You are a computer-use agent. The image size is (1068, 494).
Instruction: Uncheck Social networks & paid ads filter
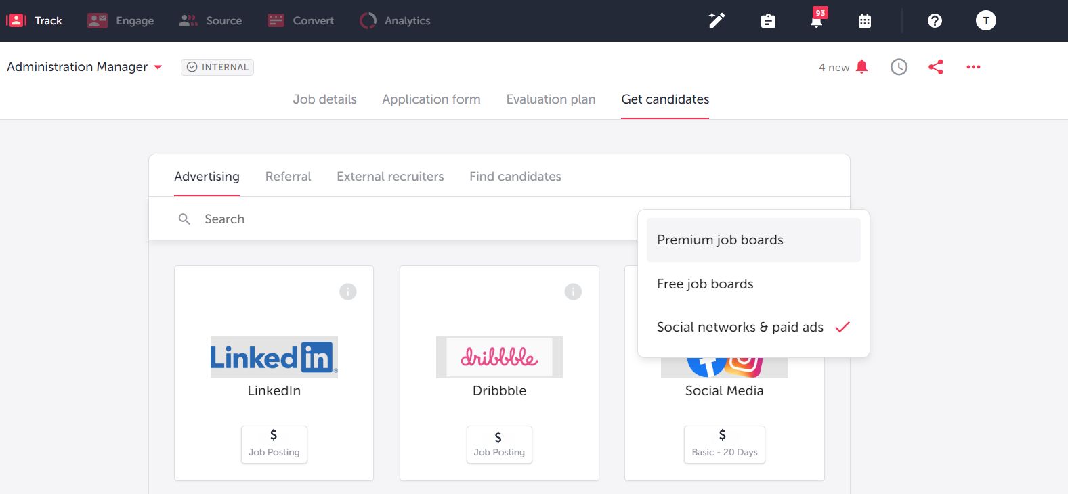[740, 327]
